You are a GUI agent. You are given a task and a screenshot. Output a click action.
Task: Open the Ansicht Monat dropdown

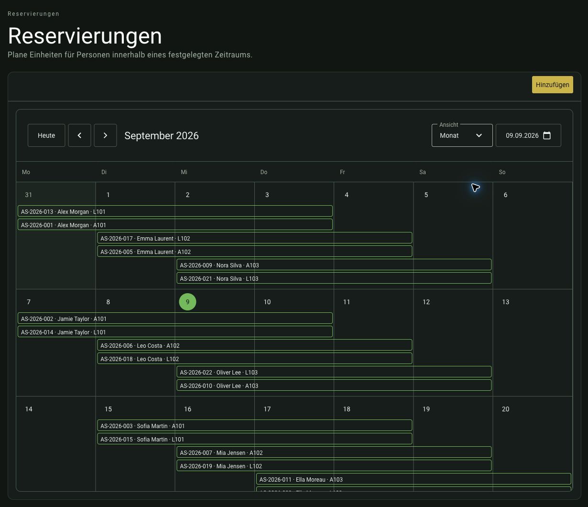click(x=462, y=135)
